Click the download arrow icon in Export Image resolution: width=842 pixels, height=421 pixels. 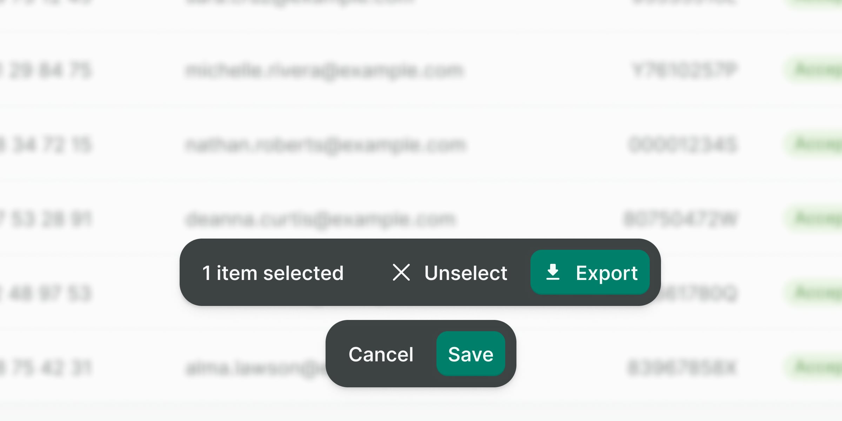coord(553,272)
